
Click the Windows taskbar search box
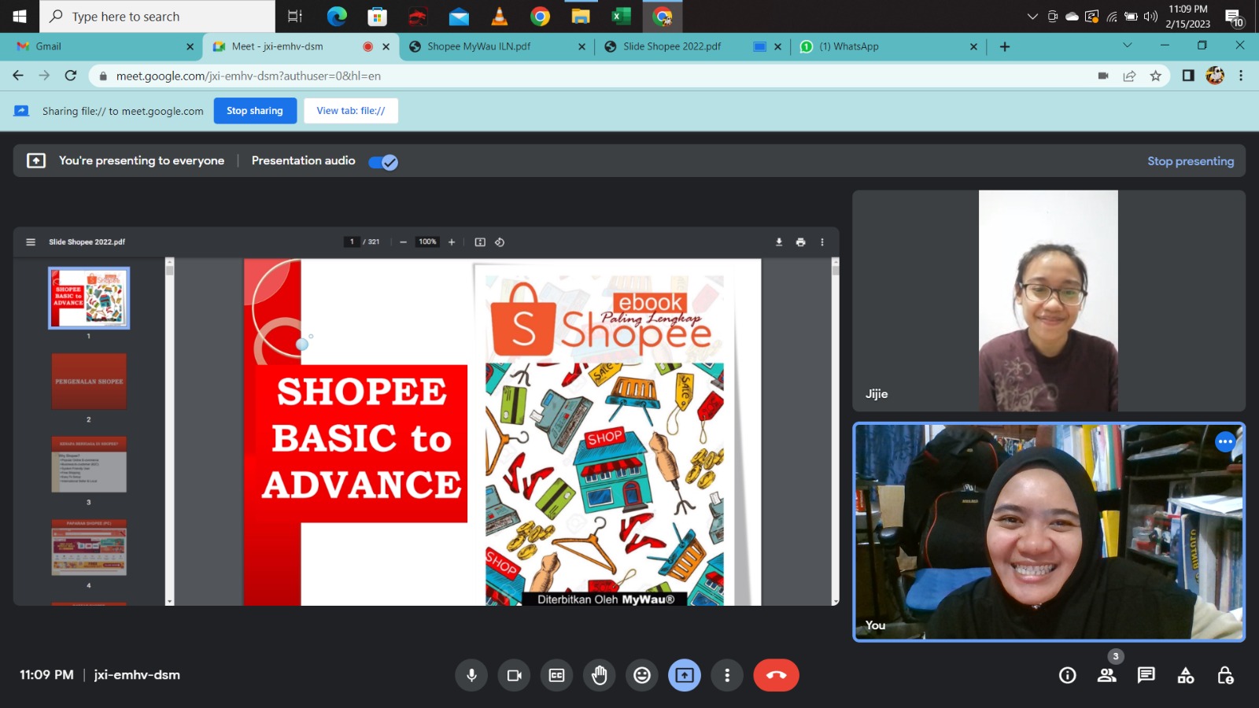(x=157, y=17)
